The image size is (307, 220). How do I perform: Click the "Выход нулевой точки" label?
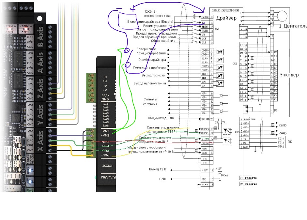coord(150,83)
